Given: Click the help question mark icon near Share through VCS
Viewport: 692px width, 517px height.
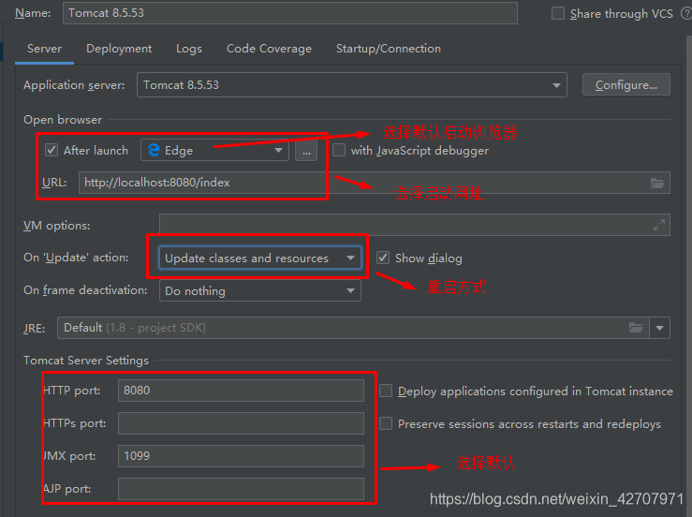Looking at the screenshot, I should [x=686, y=14].
